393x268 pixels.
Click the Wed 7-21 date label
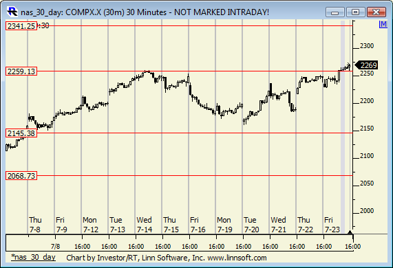point(278,225)
